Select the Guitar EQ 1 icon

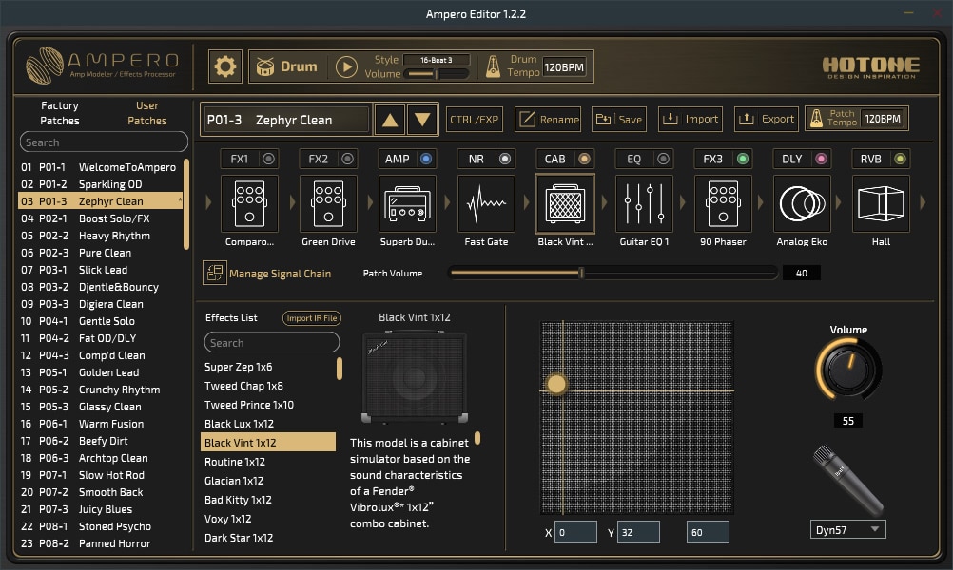644,204
